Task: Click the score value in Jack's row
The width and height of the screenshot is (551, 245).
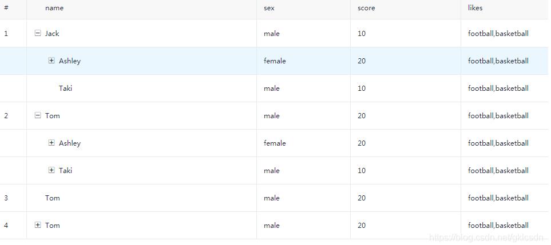Action: click(362, 33)
